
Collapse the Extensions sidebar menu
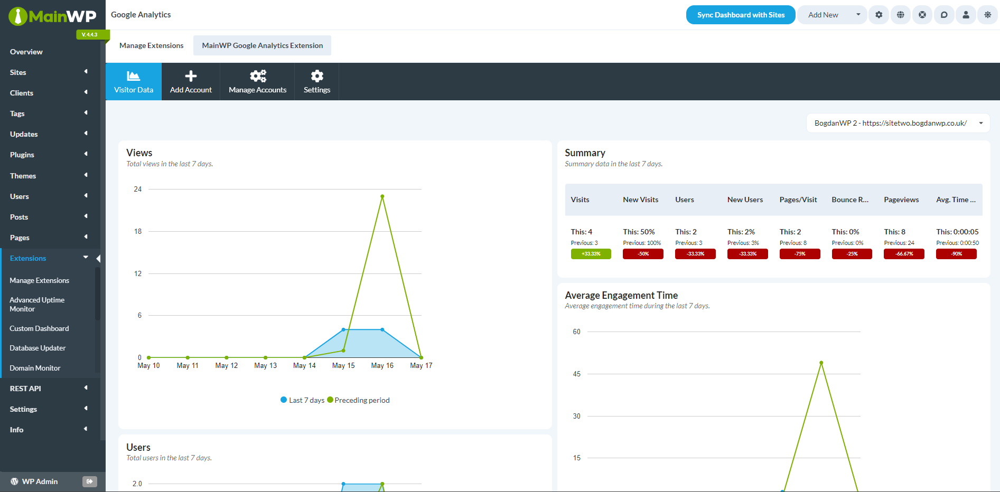click(85, 258)
